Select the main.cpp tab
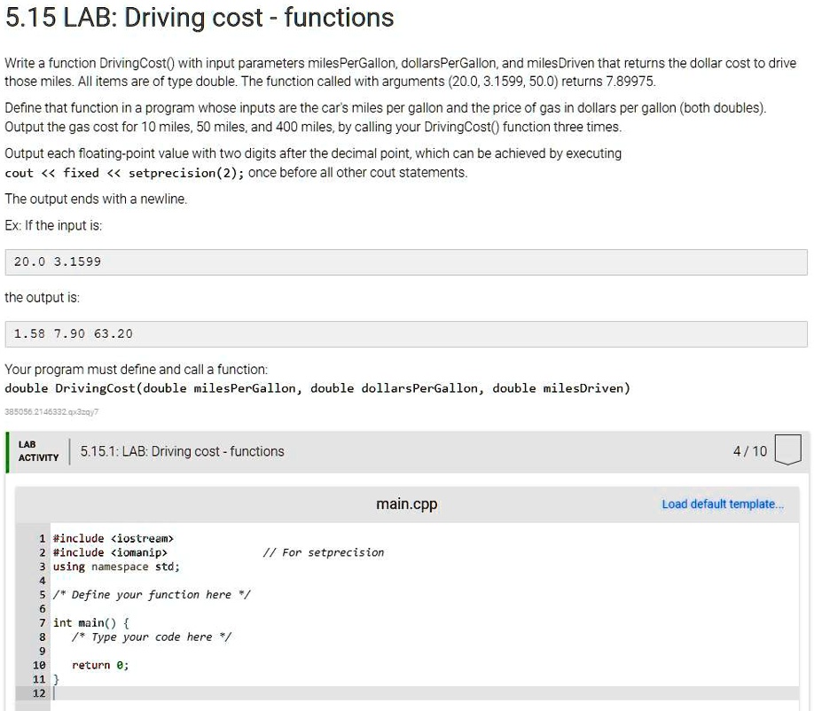Viewport: 814px width, 711px height. 406,504
